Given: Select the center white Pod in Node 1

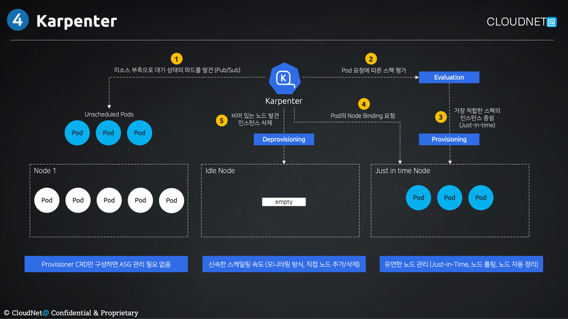Looking at the screenshot, I should click(x=109, y=200).
